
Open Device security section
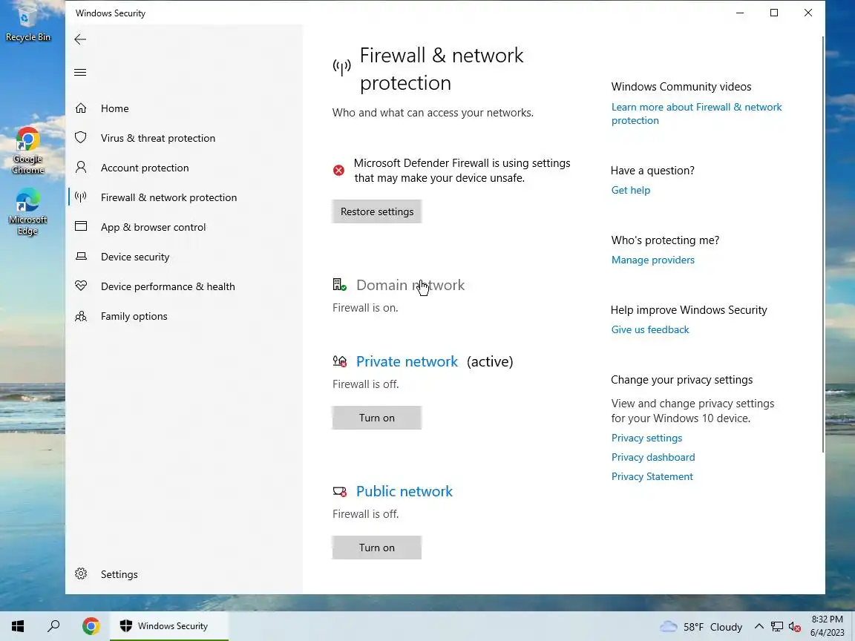[x=134, y=257]
